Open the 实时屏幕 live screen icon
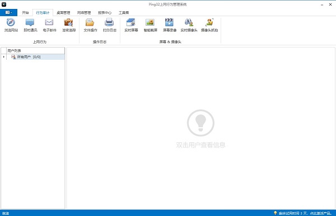This screenshot has height=216, width=336. tap(130, 22)
